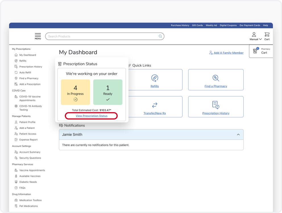Open the Refills quick link text
Viewport: 282px width, 213px height.
click(155, 86)
